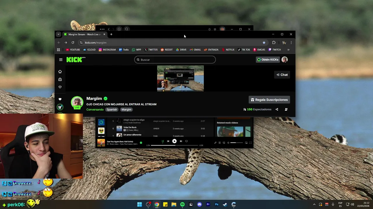373x209 pixels.
Task: Open Chrome apps grid in bookmarks bar
Action: point(59,50)
